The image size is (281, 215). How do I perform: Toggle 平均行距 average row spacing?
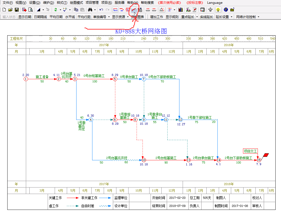click(x=84, y=17)
